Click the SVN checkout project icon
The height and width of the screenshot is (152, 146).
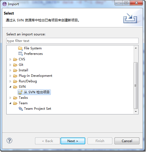[20, 92]
